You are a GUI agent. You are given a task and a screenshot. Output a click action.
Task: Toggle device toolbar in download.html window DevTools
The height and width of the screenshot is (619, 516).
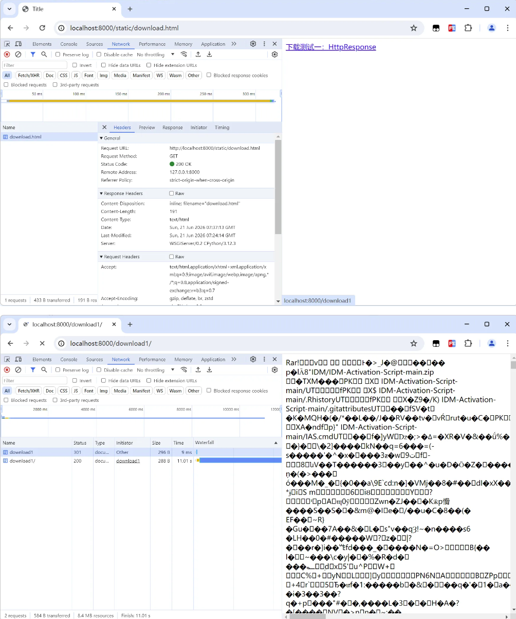coord(19,44)
